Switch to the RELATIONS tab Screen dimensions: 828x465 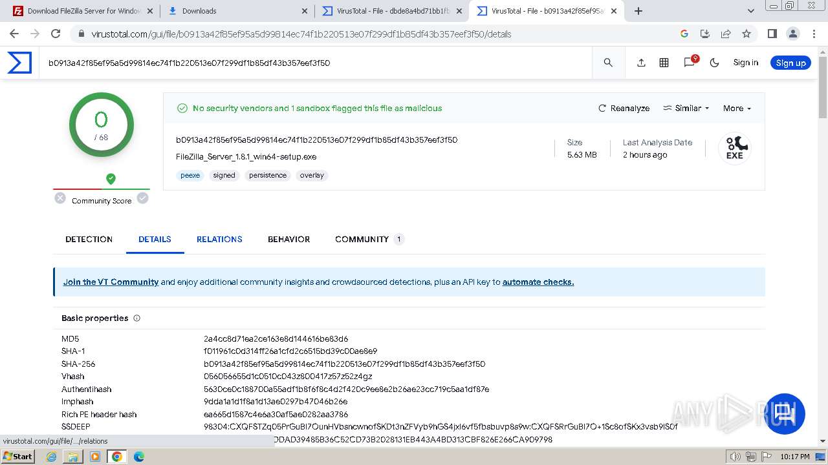pyautogui.click(x=219, y=239)
